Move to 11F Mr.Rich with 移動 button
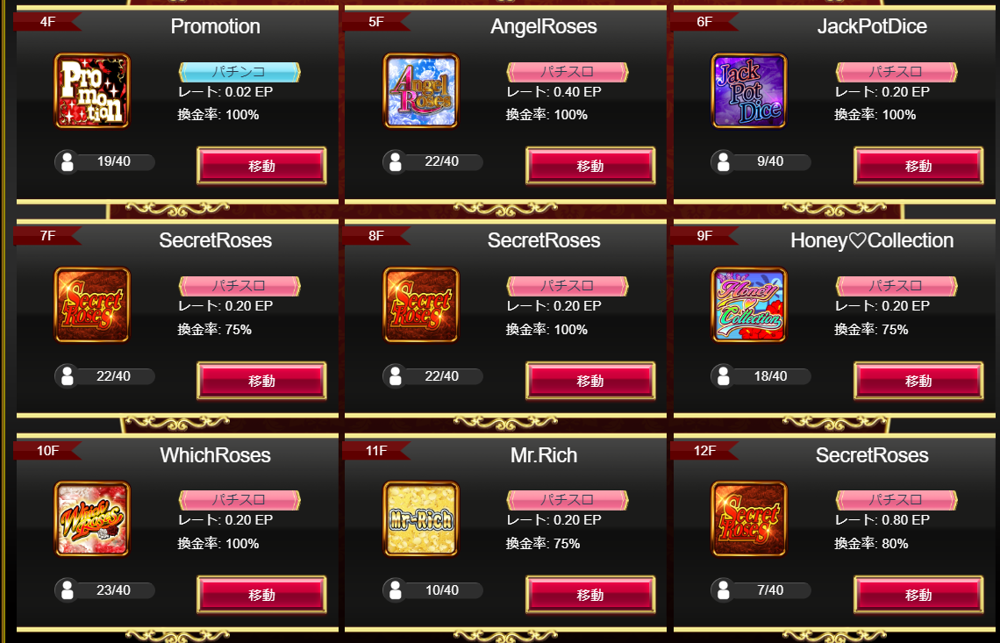1000x643 pixels. (590, 595)
